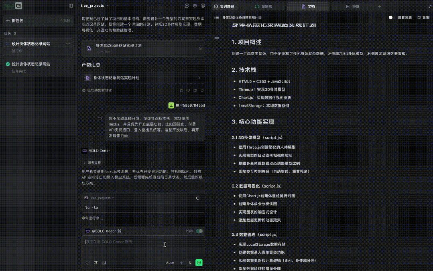Open the trae_projects workspace dropdown
433x271 pixels.
pyautogui.click(x=93, y=6)
